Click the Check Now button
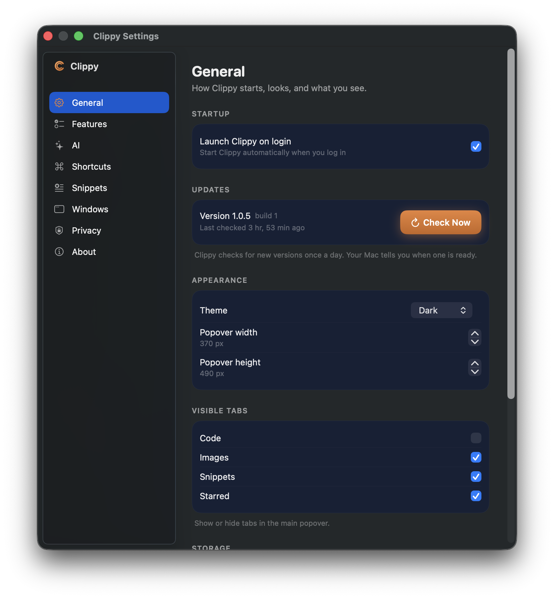 [x=441, y=222]
